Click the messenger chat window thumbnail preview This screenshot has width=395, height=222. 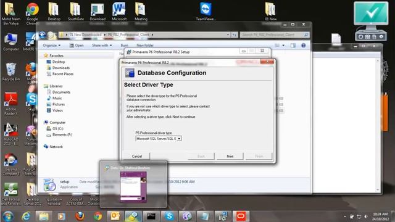coord(133,187)
